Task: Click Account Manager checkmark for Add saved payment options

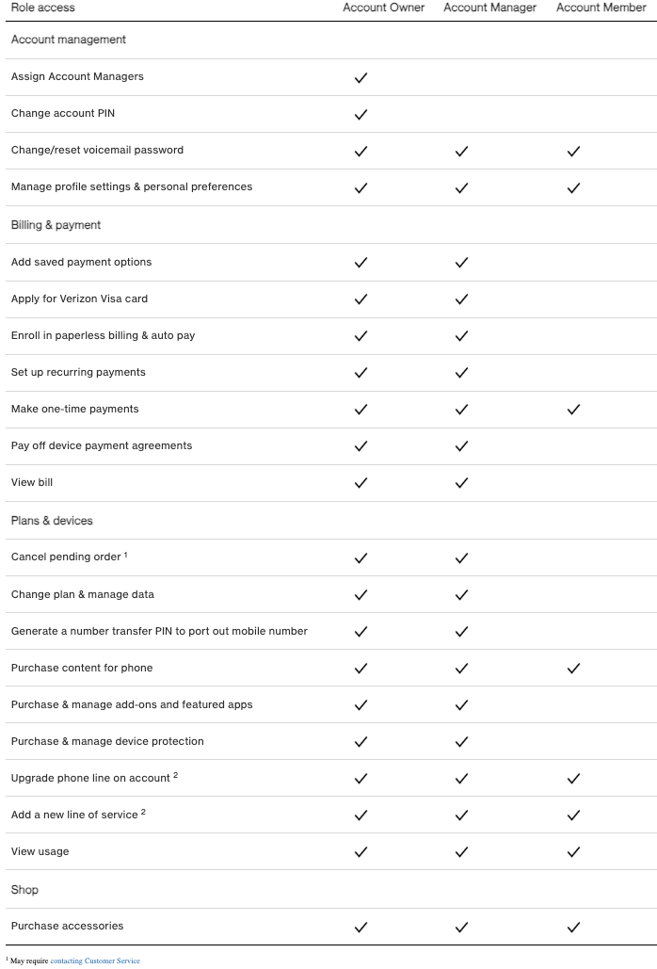Action: pos(461,263)
